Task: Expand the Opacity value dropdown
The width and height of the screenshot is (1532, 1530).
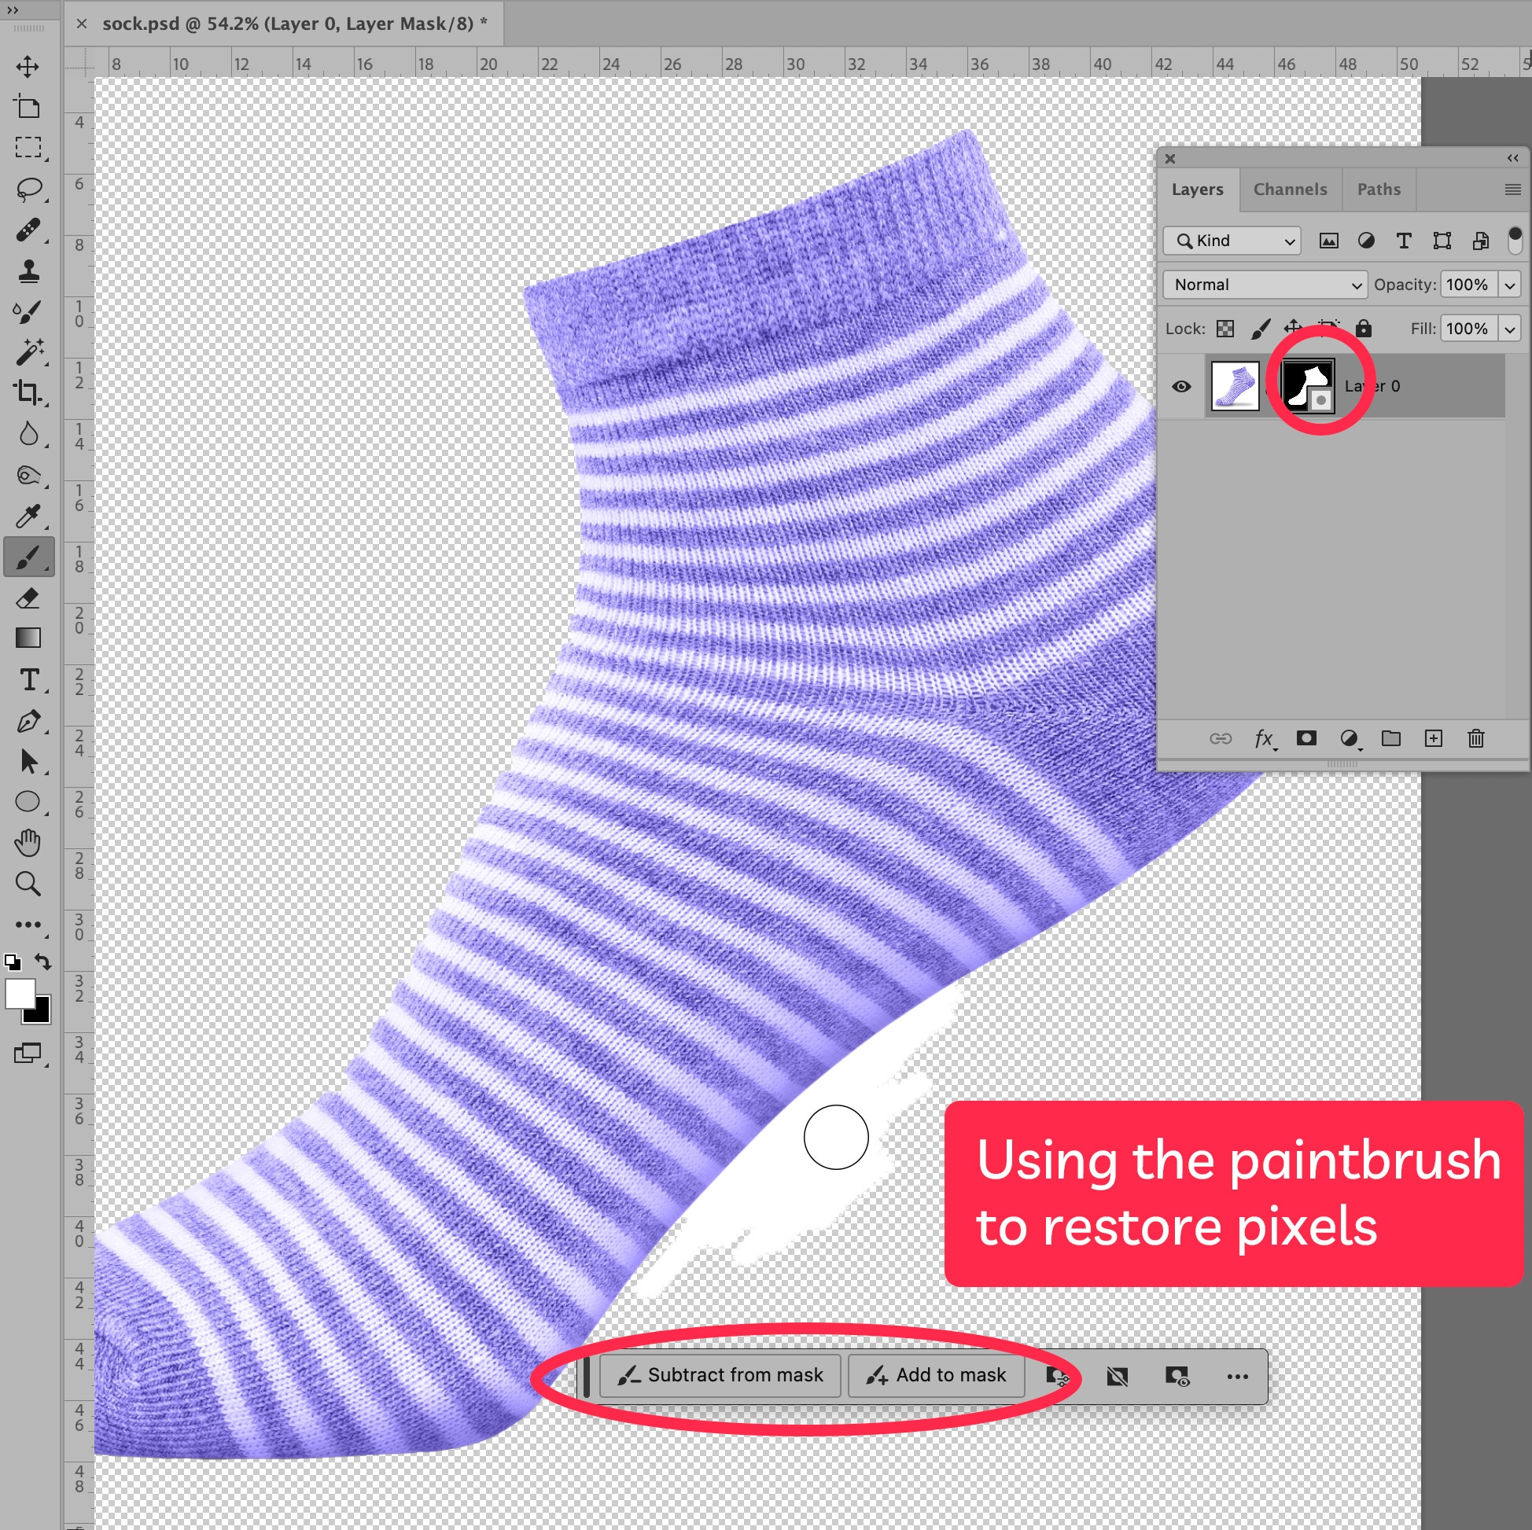Action: coord(1510,285)
